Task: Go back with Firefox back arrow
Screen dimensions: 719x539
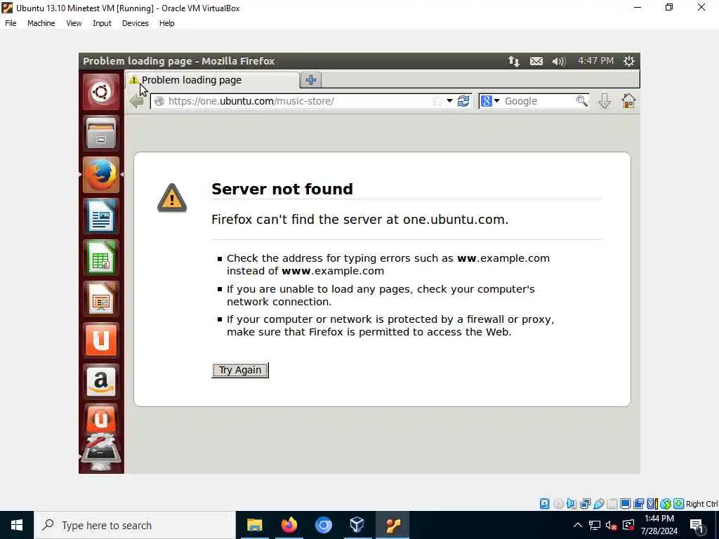Action: point(136,101)
